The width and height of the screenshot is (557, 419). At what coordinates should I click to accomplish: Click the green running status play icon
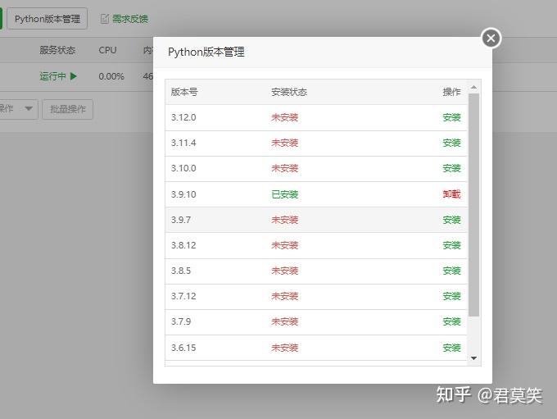[x=74, y=76]
